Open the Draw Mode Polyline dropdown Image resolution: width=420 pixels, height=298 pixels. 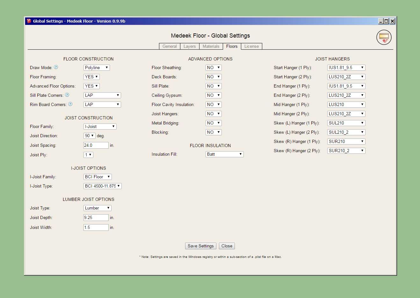click(97, 67)
